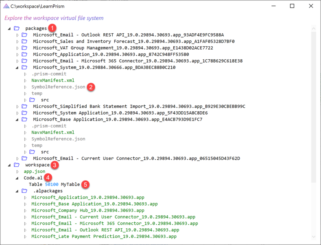321x245 pixels.
Task: Collapse the packages root node
Action: (9, 28)
